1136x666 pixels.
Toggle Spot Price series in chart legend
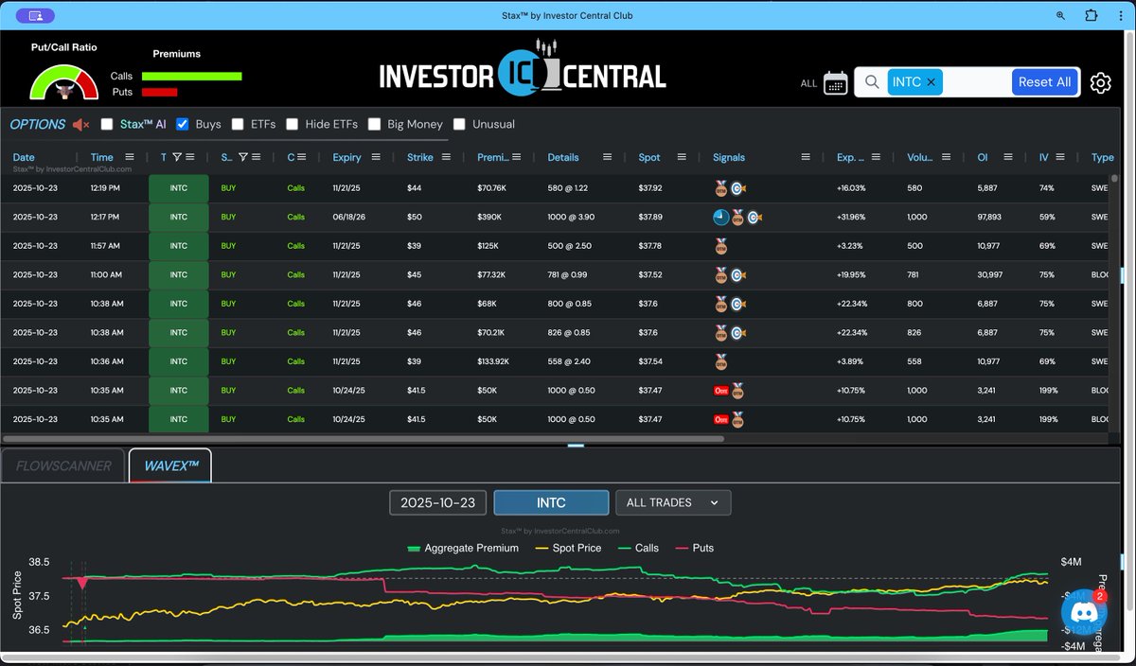pos(569,548)
